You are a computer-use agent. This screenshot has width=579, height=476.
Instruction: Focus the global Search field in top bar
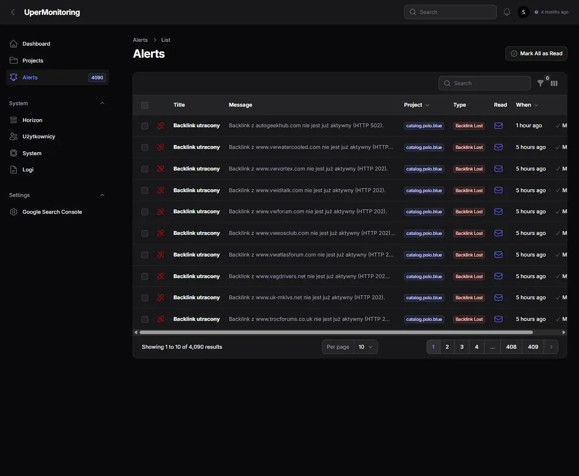pyautogui.click(x=450, y=12)
